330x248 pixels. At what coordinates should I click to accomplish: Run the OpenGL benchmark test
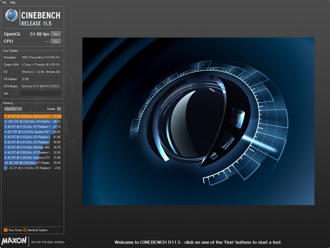pos(56,34)
